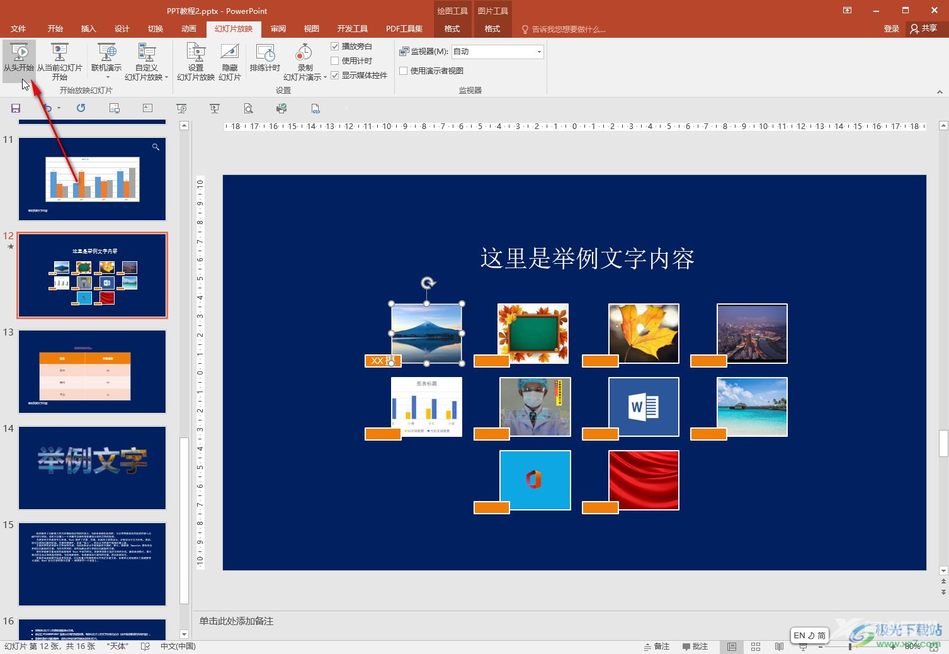Click the language indicator 中文(中国)
Screen dimensions: 949x654
click(x=178, y=646)
